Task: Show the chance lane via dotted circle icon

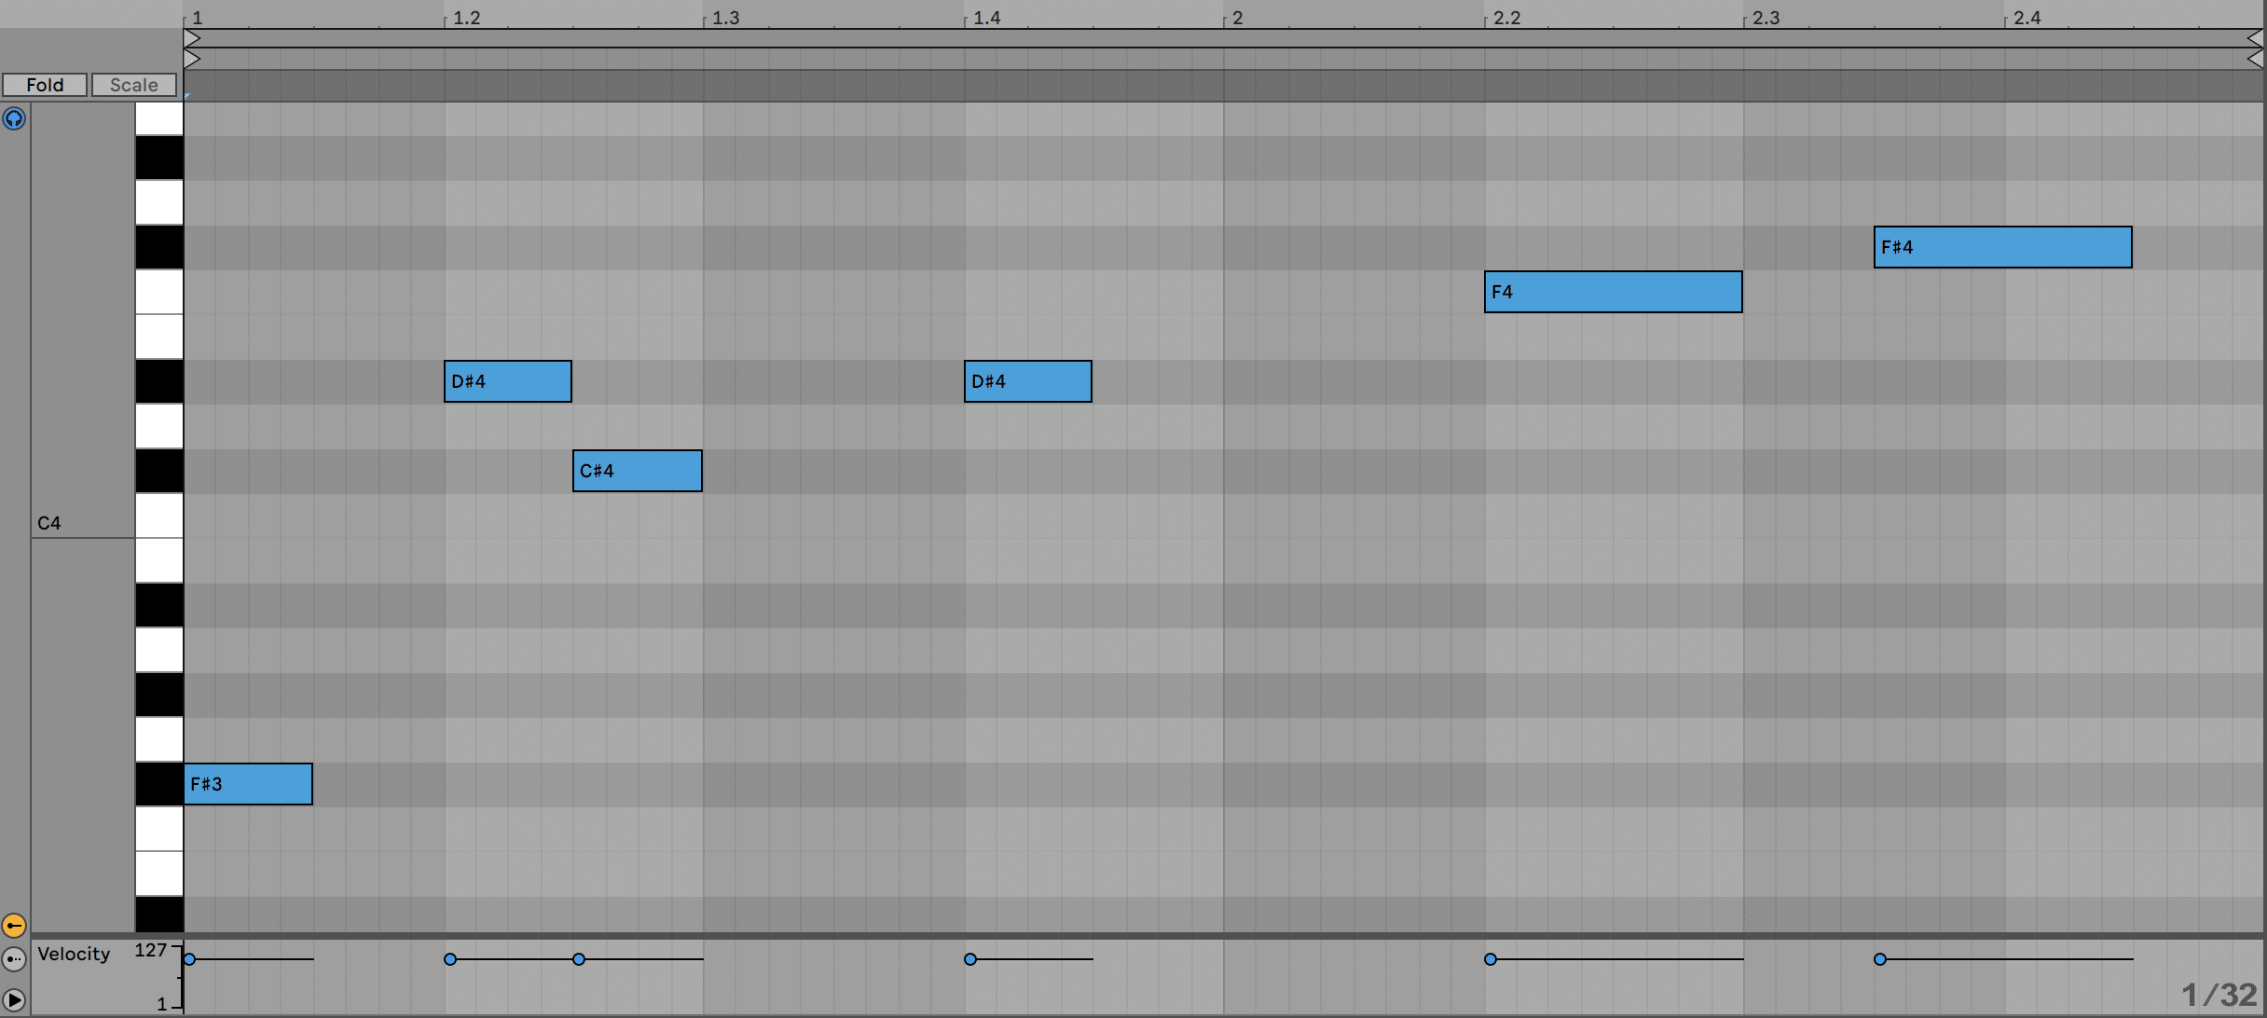Action: click(x=14, y=958)
